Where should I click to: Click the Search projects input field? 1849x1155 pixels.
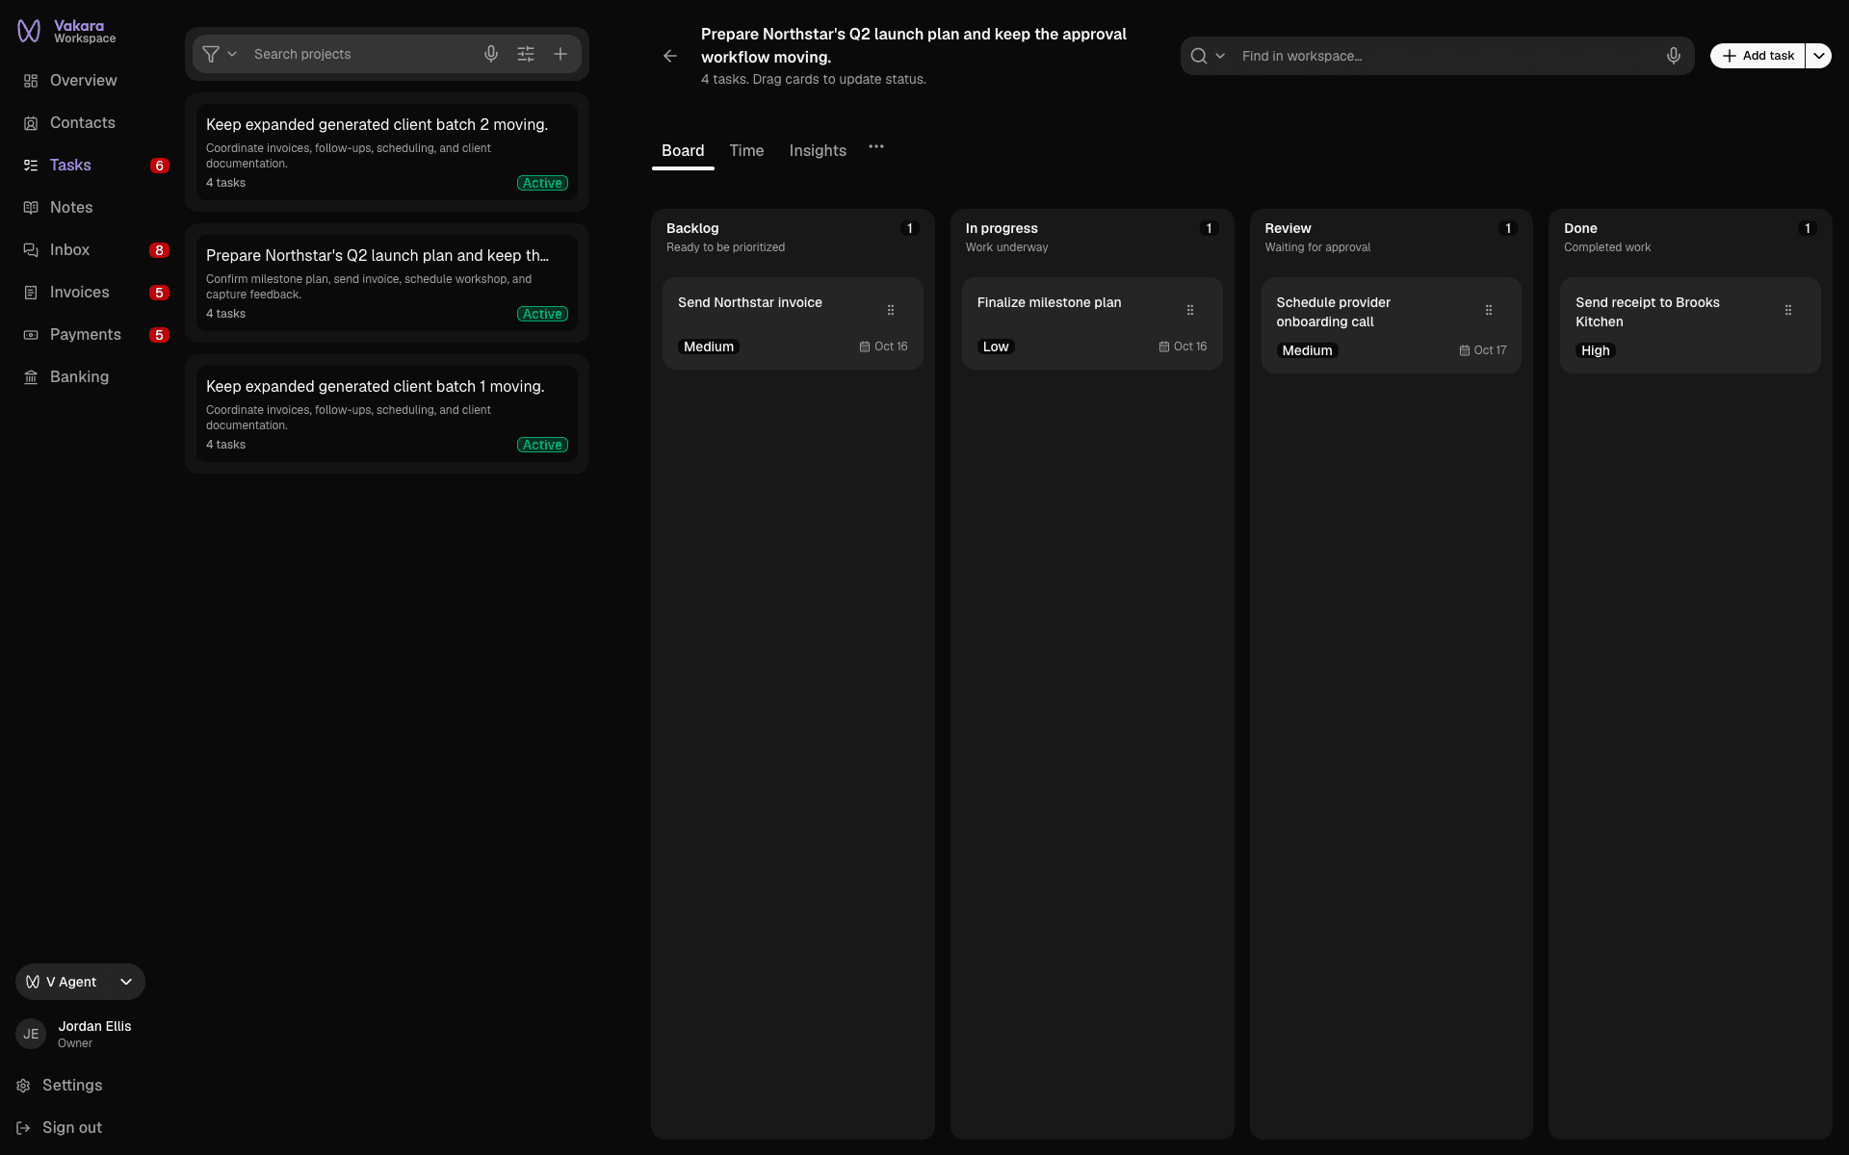coord(362,54)
